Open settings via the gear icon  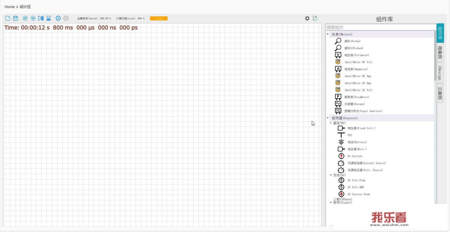click(x=307, y=18)
